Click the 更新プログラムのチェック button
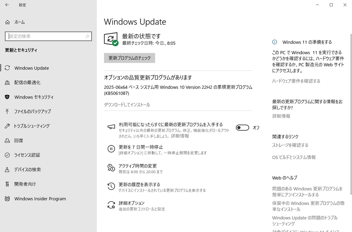 coord(130,58)
